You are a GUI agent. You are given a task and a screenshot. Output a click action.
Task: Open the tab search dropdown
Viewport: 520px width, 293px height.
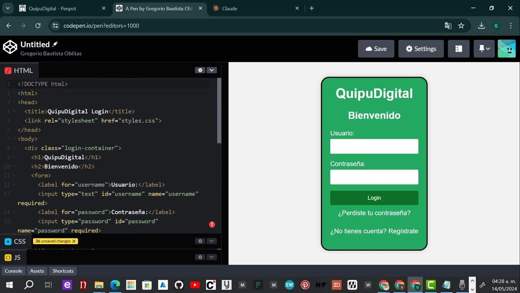(7, 8)
